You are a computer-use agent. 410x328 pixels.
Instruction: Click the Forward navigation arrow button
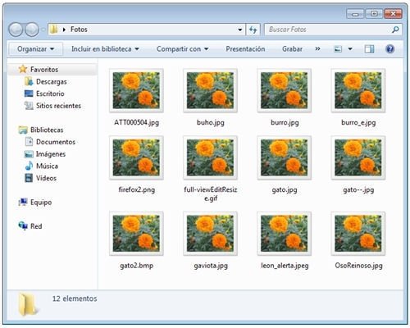click(x=32, y=30)
